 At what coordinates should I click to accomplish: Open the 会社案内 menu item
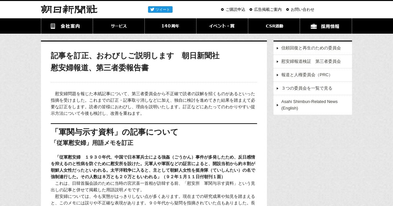(67, 26)
